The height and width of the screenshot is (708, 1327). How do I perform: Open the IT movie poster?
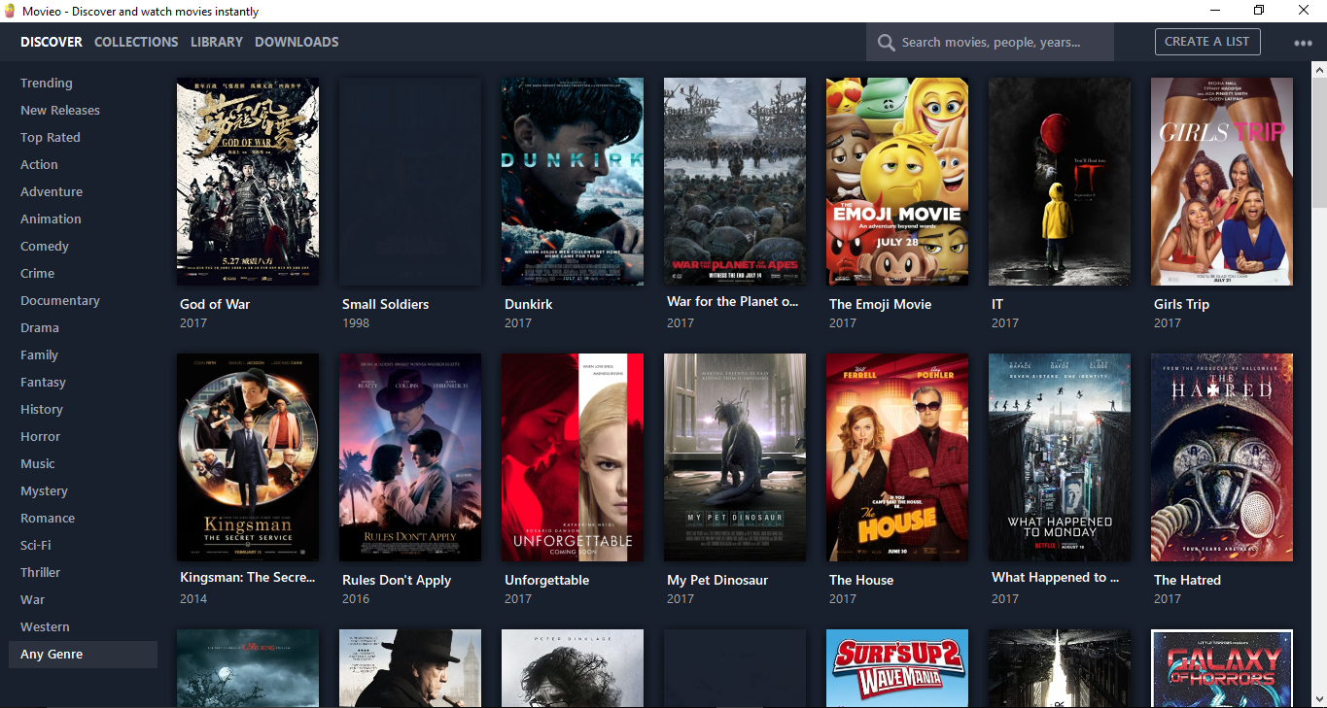pyautogui.click(x=1059, y=182)
